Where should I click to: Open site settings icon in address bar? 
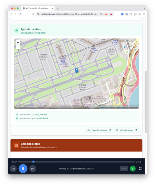[38, 14]
